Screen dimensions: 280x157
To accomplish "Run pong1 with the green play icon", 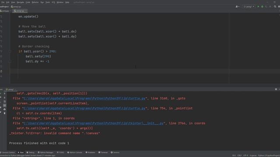I will (258, 7).
